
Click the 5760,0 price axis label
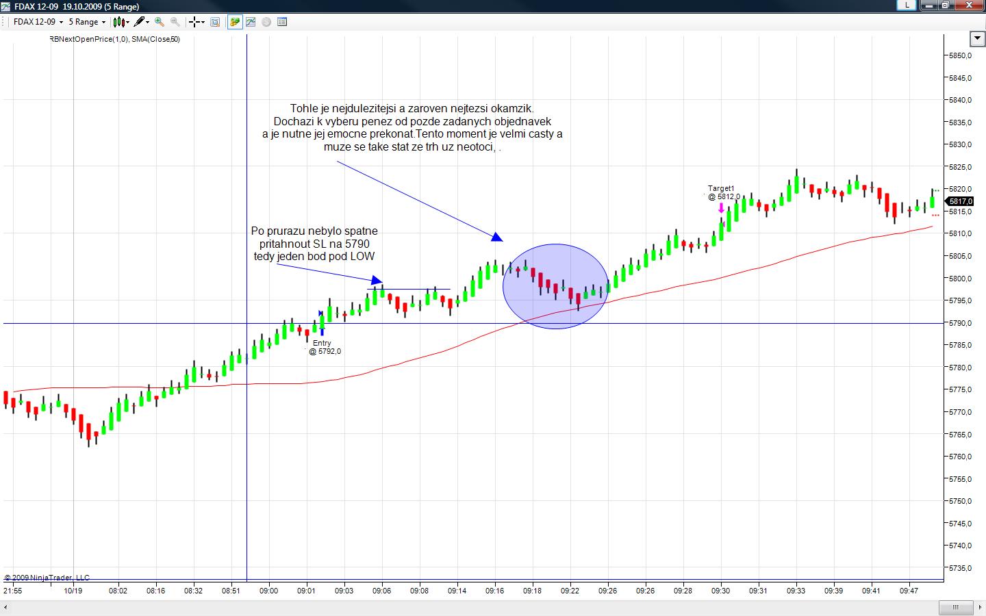point(960,457)
